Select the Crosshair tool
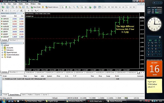 coord(6,11)
